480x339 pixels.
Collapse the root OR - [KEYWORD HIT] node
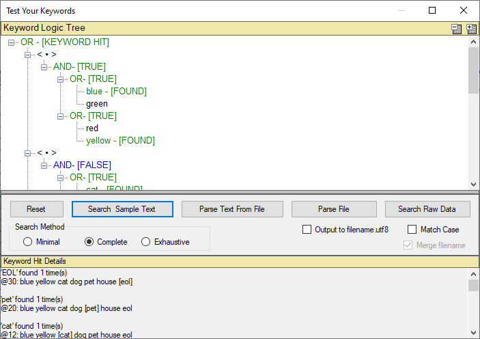pos(12,42)
